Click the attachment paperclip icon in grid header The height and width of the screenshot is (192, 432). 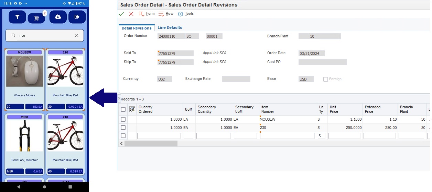[x=132, y=109]
